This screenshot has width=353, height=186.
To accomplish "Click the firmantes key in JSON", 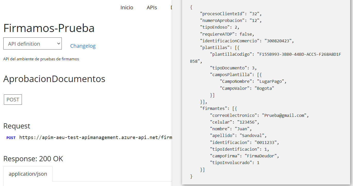I will (215, 109).
